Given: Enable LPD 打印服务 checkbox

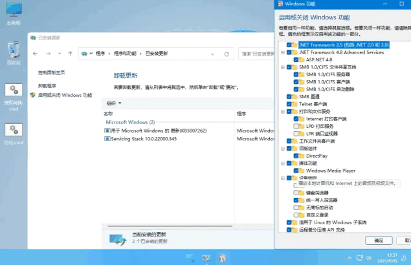Looking at the screenshot, I should click(296, 126).
